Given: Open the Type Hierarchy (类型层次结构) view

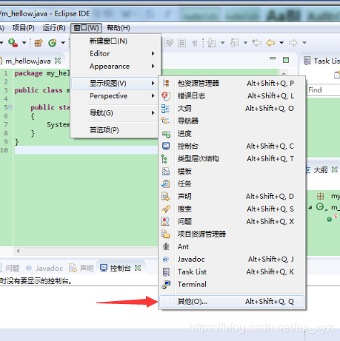Looking at the screenshot, I should tap(232, 159).
